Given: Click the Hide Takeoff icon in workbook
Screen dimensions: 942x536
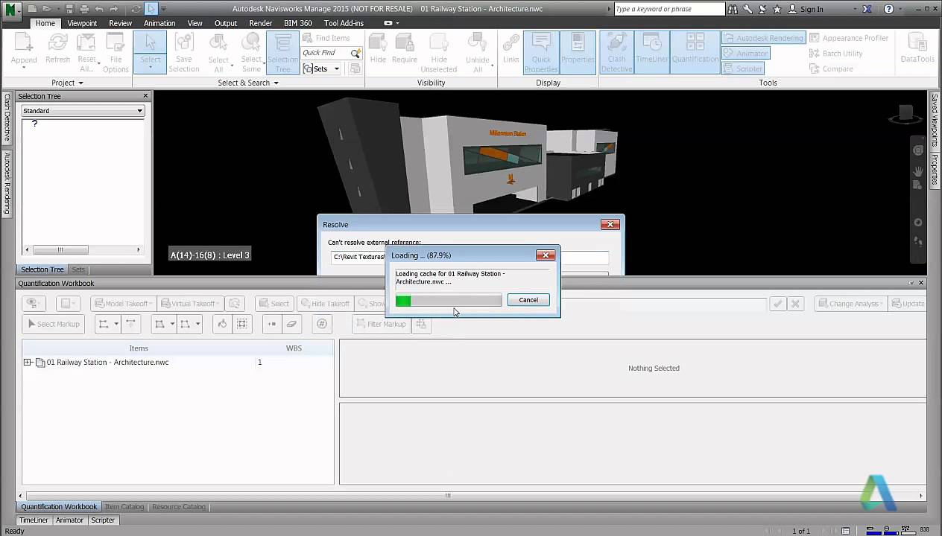Looking at the screenshot, I should [x=324, y=303].
